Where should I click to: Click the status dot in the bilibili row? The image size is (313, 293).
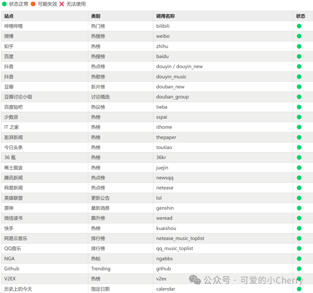(x=299, y=26)
